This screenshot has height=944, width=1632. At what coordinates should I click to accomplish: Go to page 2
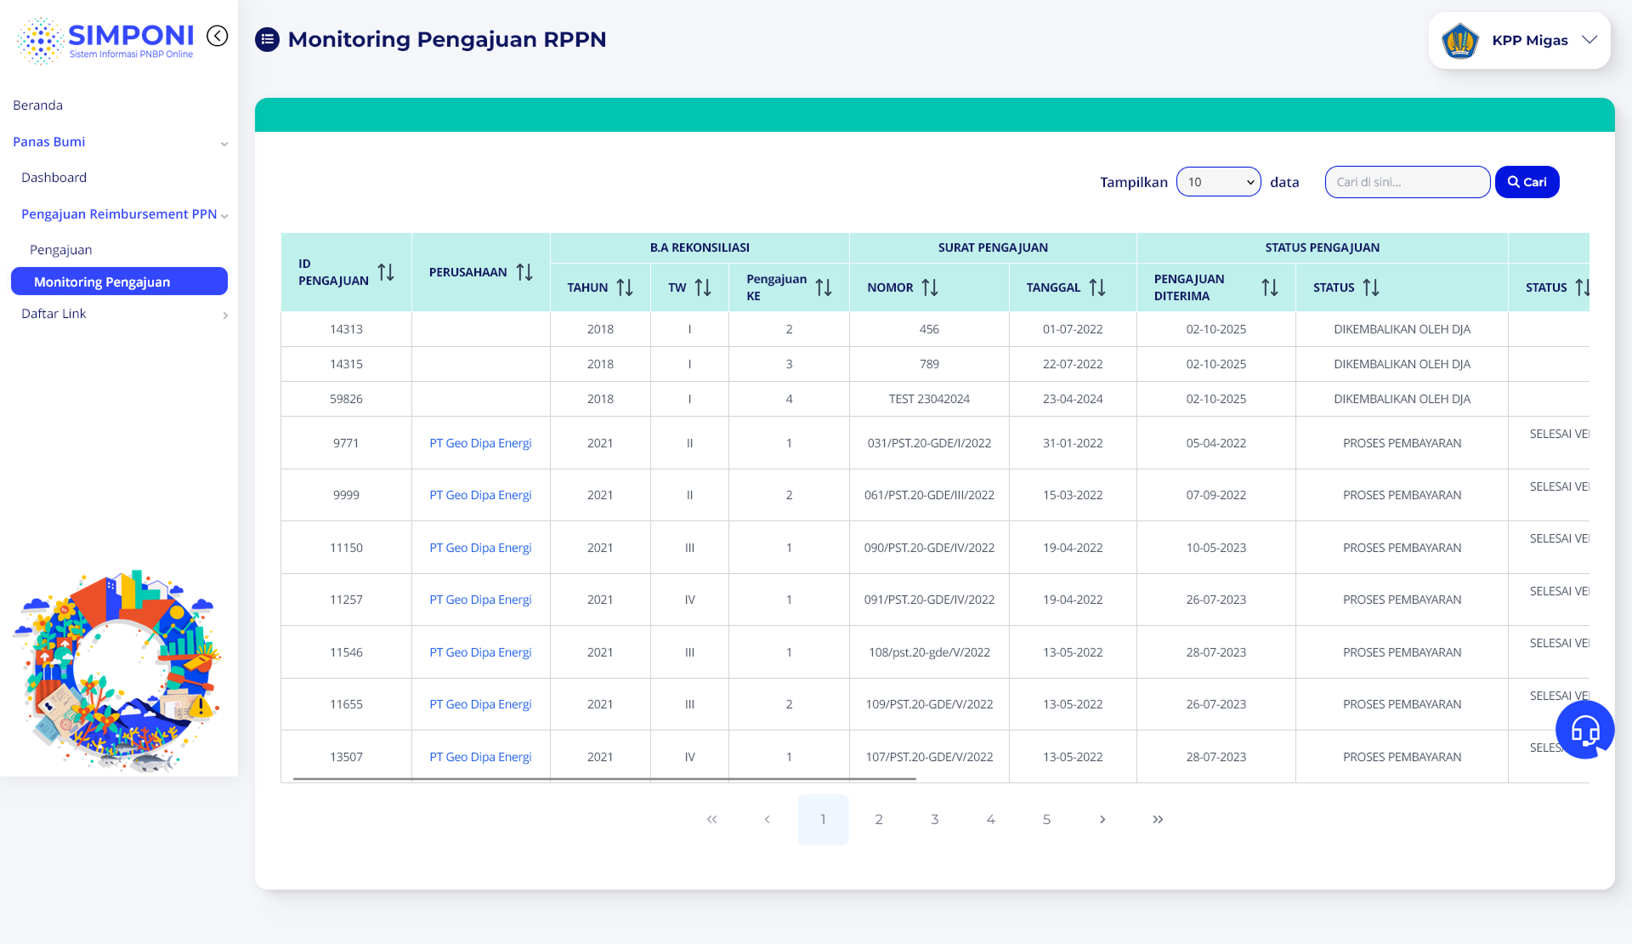click(879, 819)
